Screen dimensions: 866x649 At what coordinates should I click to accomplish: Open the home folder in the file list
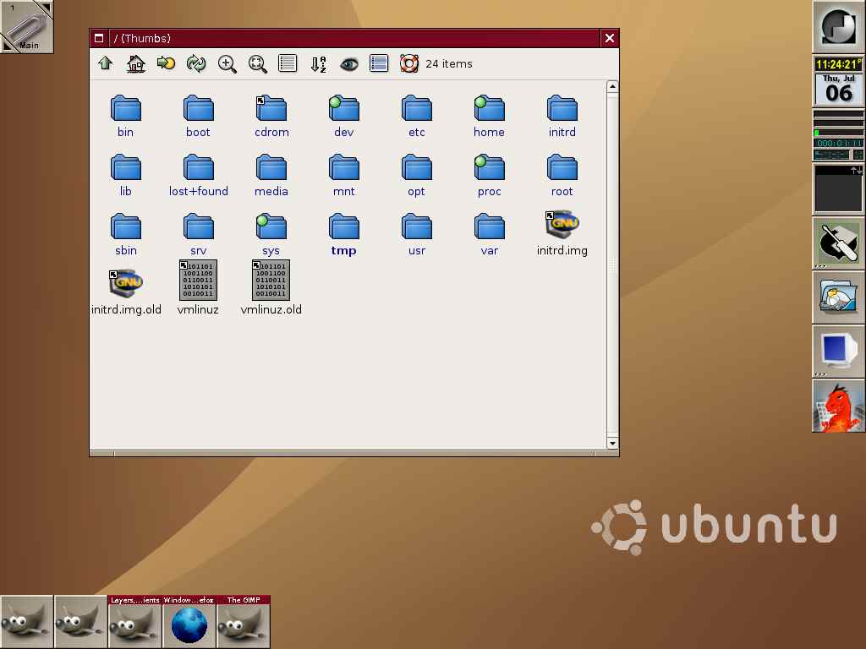click(489, 117)
